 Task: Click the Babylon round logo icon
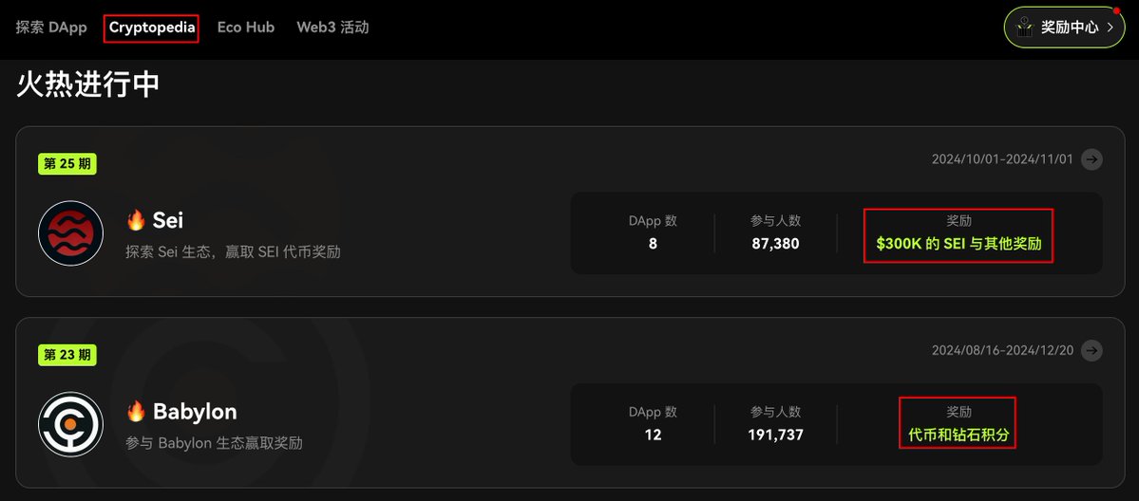click(x=70, y=424)
